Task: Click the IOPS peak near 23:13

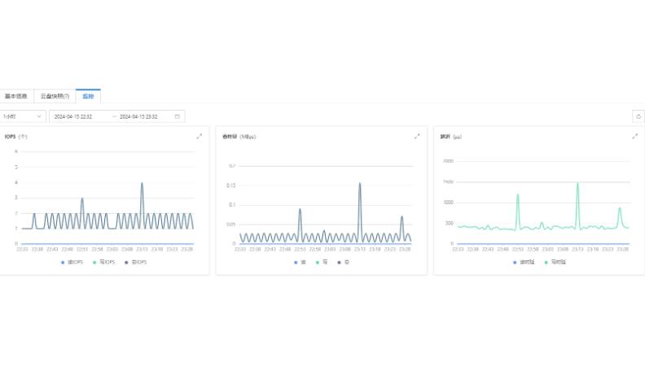Action: pyautogui.click(x=142, y=184)
